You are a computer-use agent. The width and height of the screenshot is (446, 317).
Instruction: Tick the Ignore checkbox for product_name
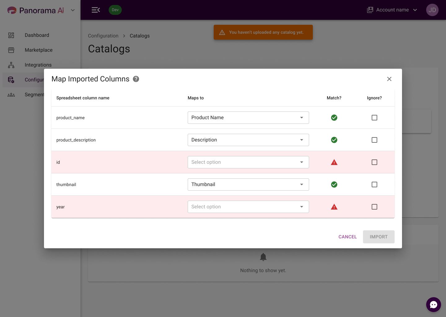[x=374, y=118]
